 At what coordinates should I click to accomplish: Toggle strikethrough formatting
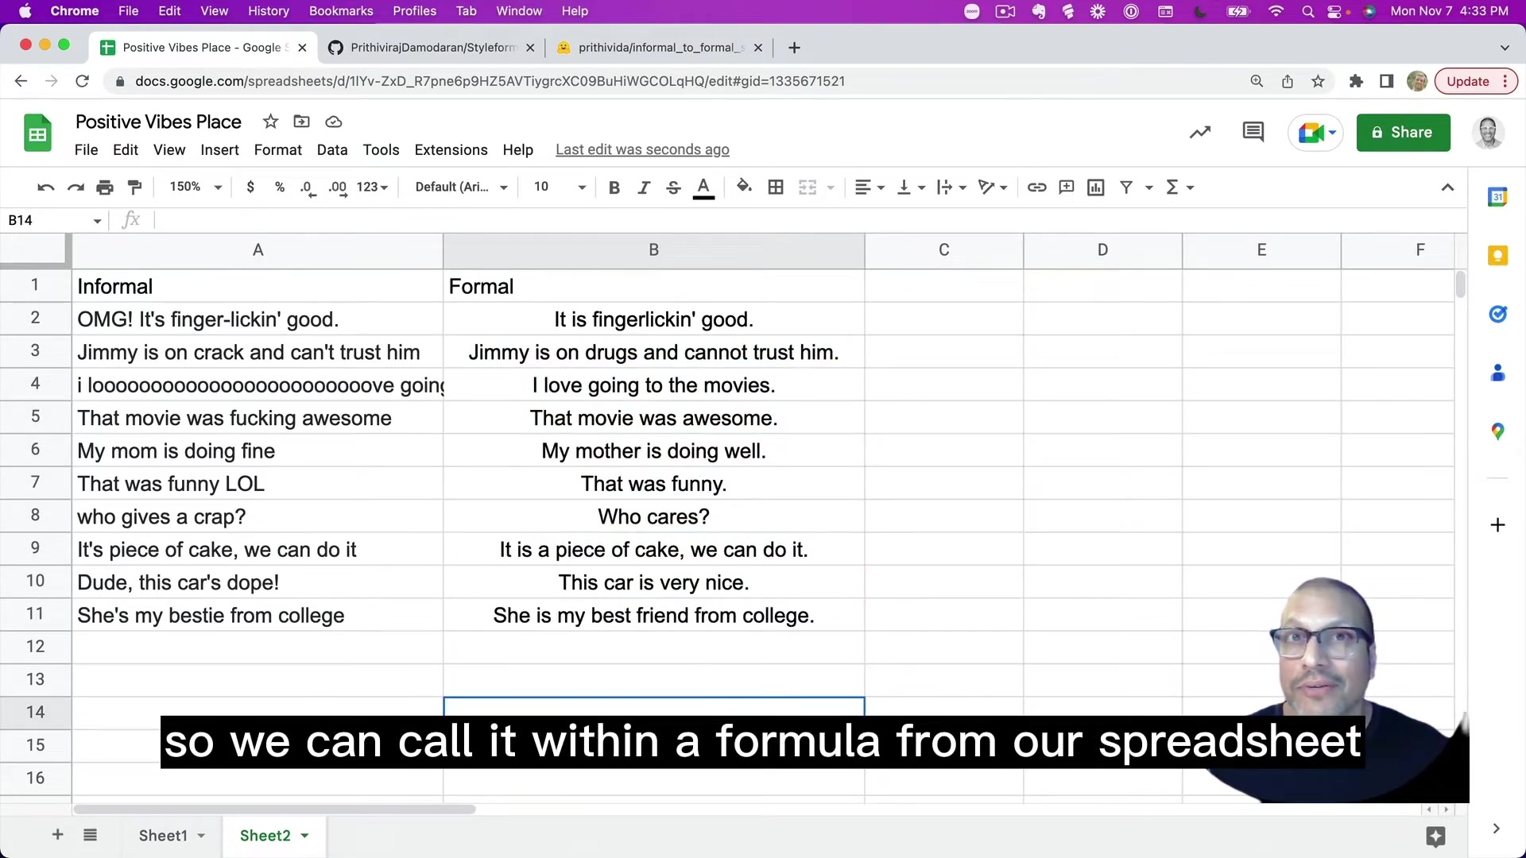point(673,187)
